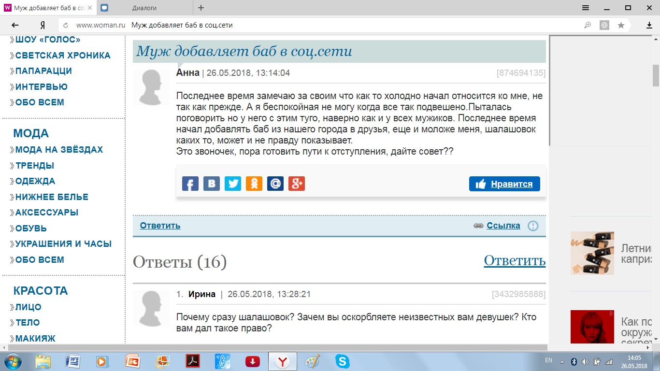Open browser downloads arrow icon
This screenshot has width=660, height=371.
(649, 25)
